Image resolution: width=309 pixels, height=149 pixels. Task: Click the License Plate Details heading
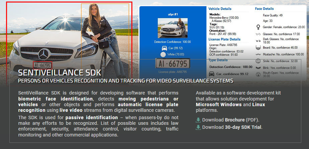[x=224, y=39]
